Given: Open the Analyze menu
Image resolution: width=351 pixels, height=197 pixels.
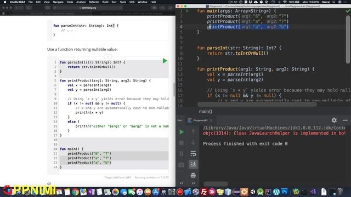Looking at the screenshot, I should pos(81,2).
